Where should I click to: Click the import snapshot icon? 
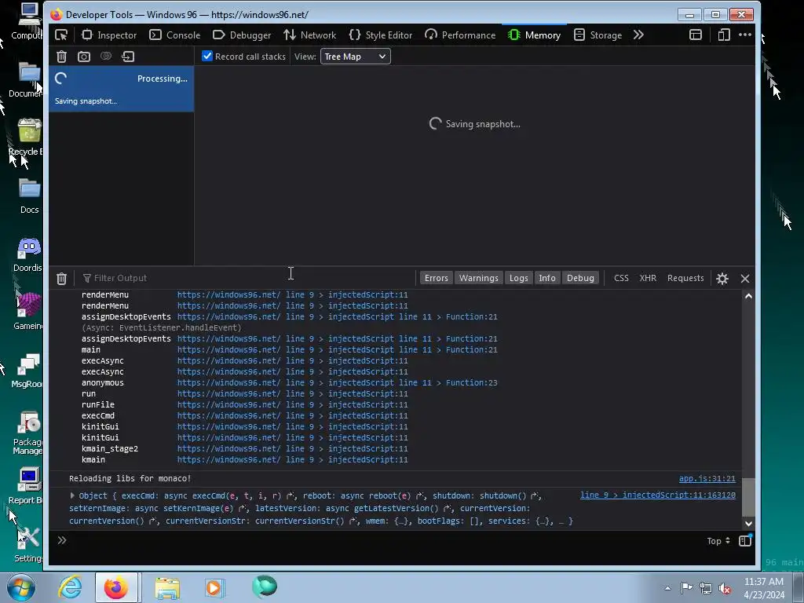coord(128,57)
